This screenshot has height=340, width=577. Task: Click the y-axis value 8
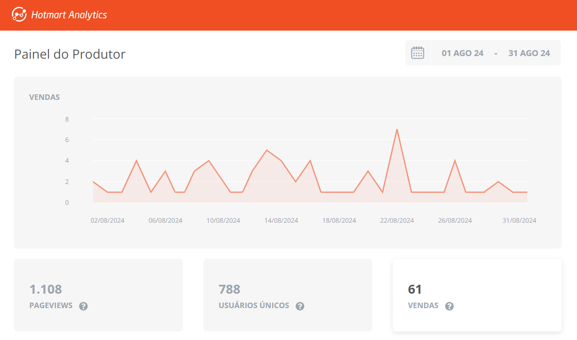tap(67, 119)
